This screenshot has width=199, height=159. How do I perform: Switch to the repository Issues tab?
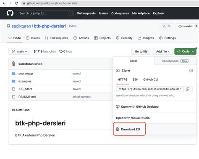click(x=33, y=38)
